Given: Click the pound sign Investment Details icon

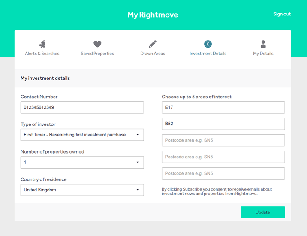Looking at the screenshot, I should point(208,44).
